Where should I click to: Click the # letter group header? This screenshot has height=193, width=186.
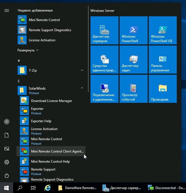pyautogui.click(x=19, y=61)
